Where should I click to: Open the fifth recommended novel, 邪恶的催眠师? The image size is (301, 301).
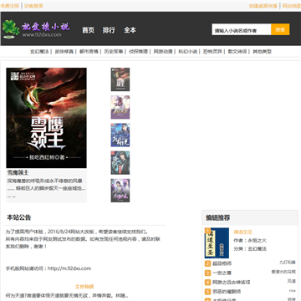(x=227, y=292)
